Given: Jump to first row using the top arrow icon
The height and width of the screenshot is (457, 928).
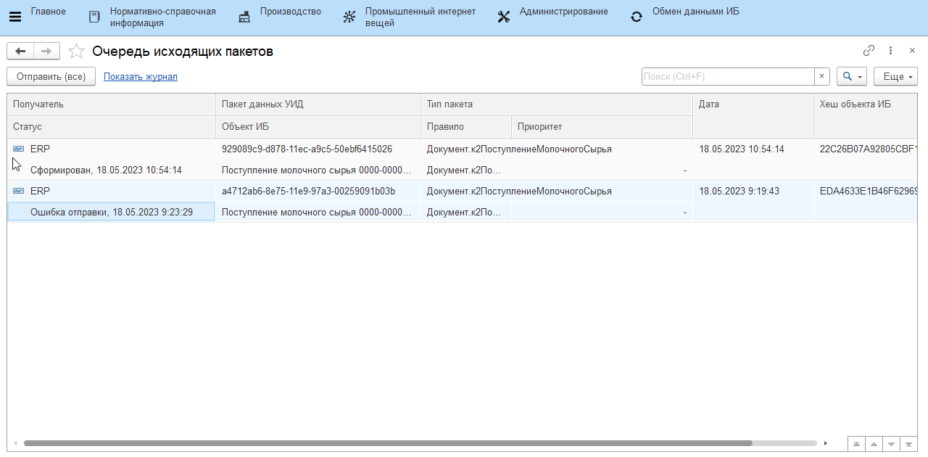Looking at the screenshot, I should coord(857,444).
